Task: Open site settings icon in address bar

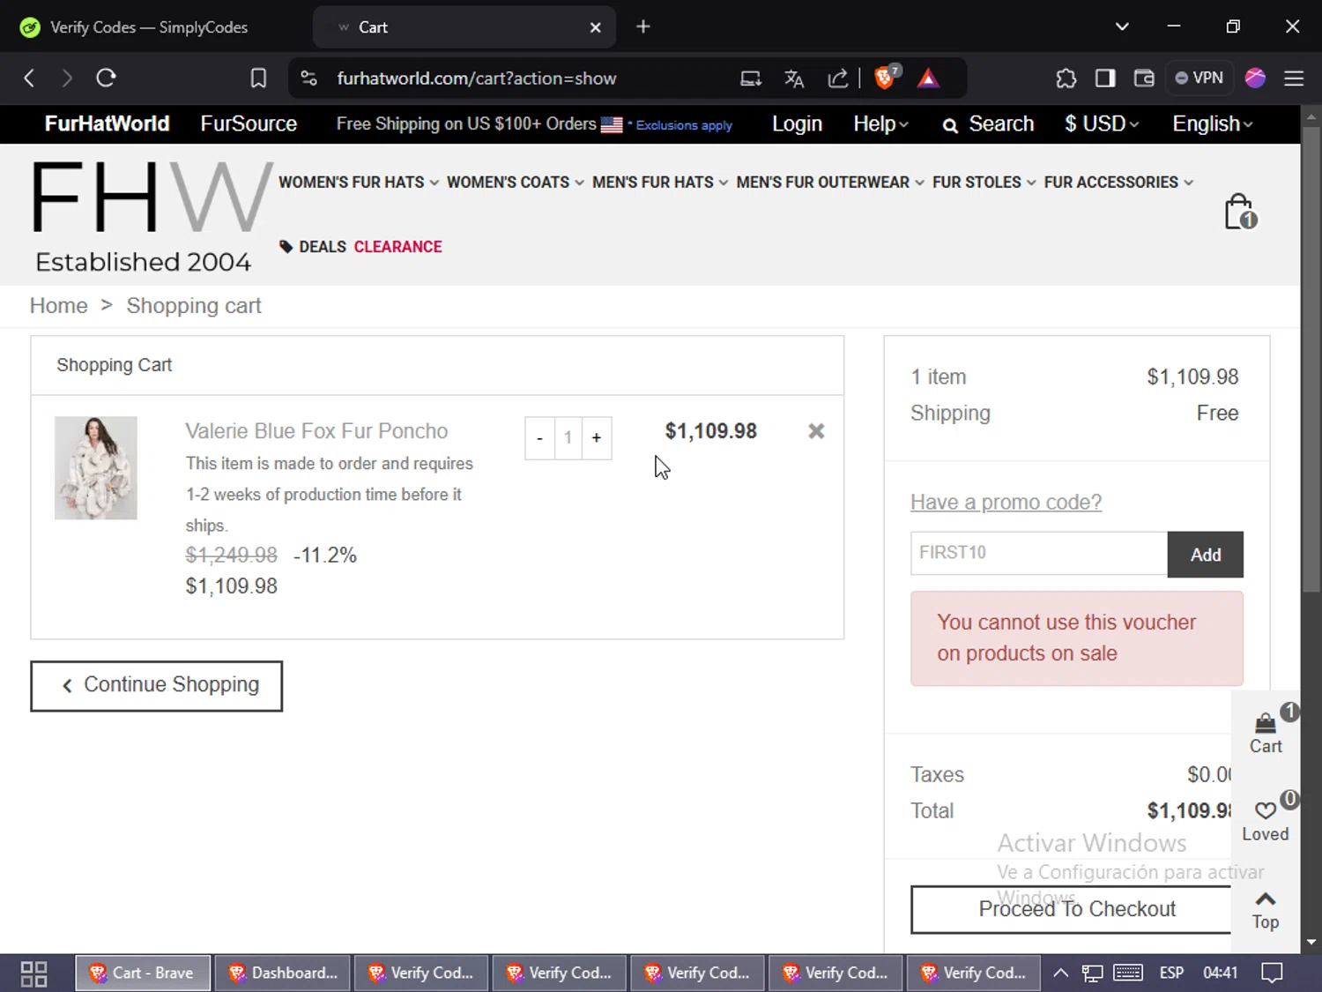Action: coord(308,78)
